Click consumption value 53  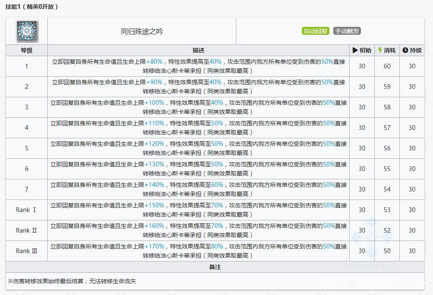387,210
